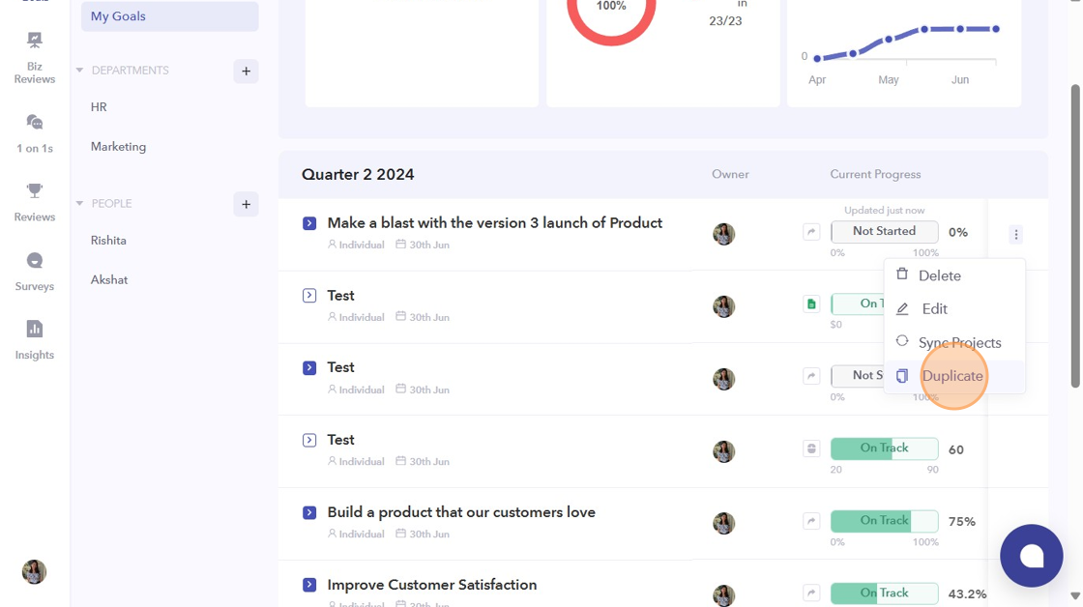The height and width of the screenshot is (607, 1083).
Task: Click the Owner column header
Action: click(x=730, y=175)
